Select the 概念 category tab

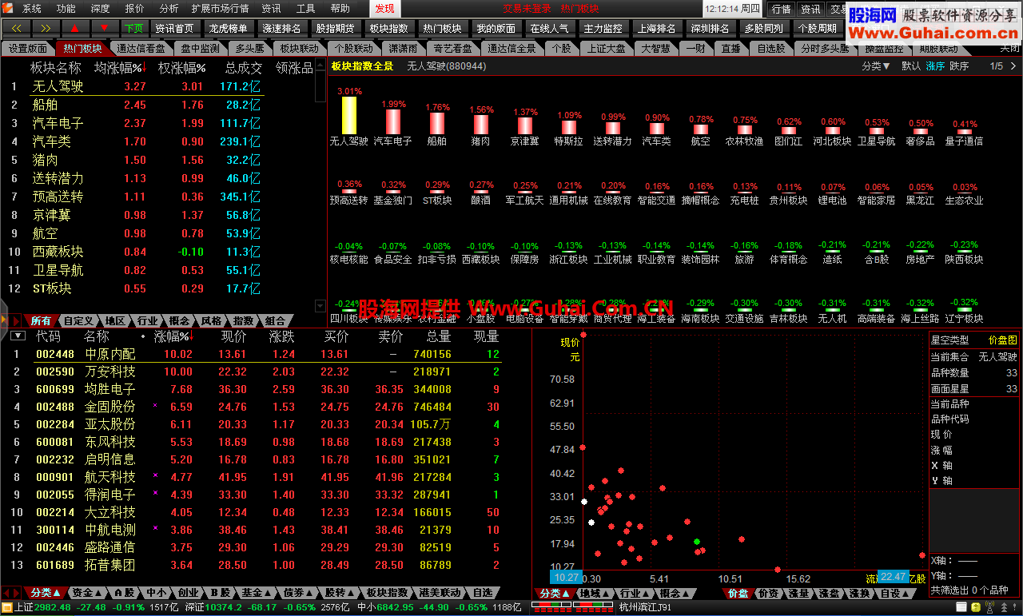click(180, 321)
